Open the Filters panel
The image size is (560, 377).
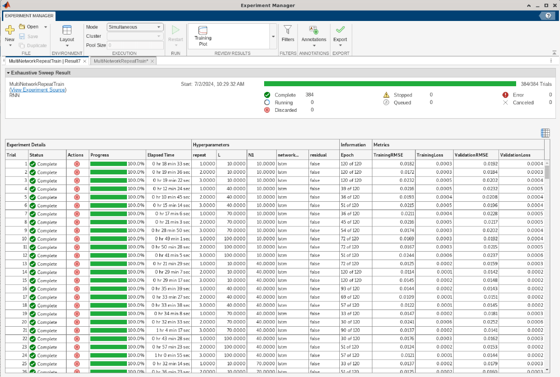288,34
